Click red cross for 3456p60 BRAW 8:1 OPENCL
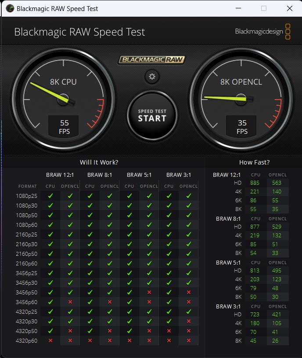302x358 pixels. [x=110, y=302]
